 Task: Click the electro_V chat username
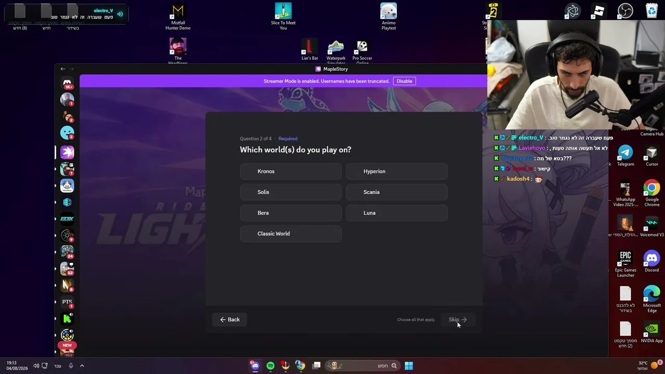(x=530, y=138)
